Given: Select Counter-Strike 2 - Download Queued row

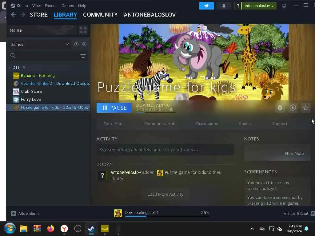Looking at the screenshot, I should tap(48, 83).
